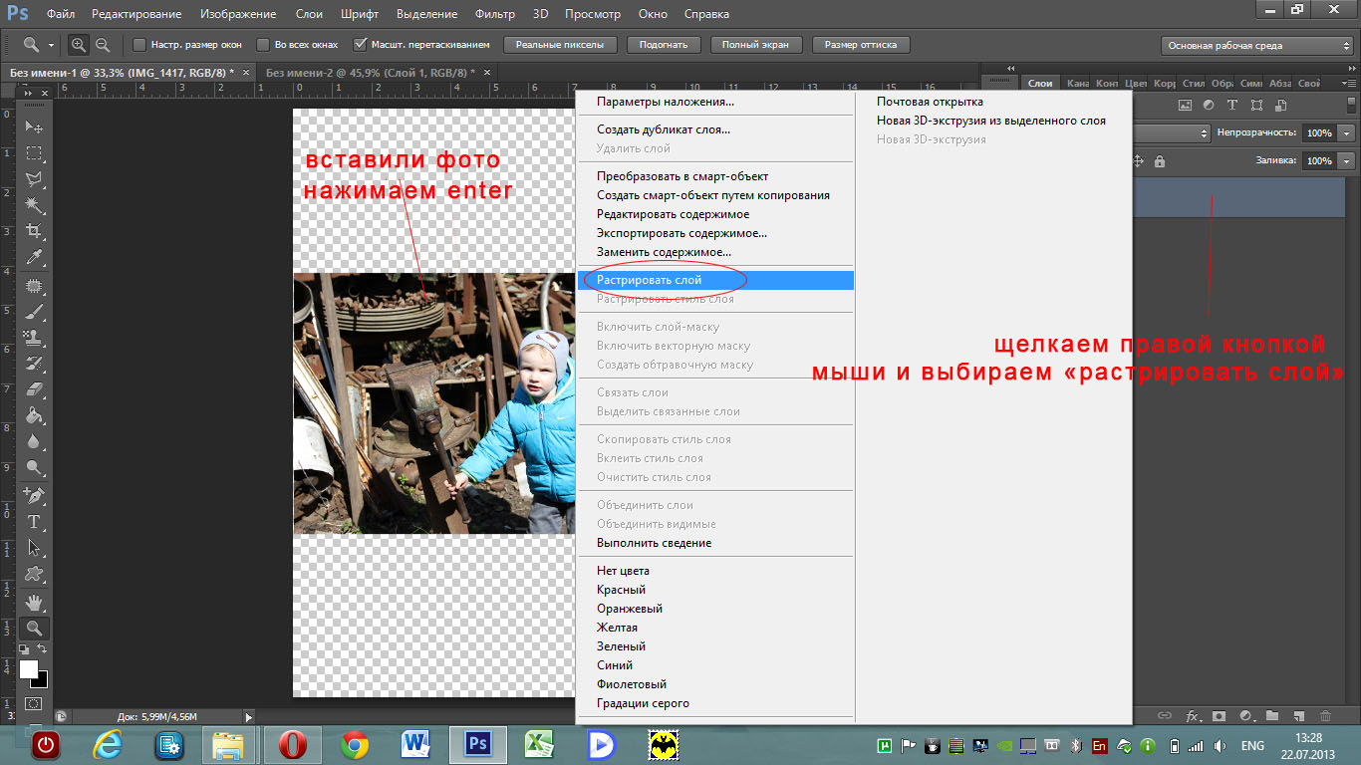Select the Eyedropper tool
1361x765 pixels.
[34, 258]
